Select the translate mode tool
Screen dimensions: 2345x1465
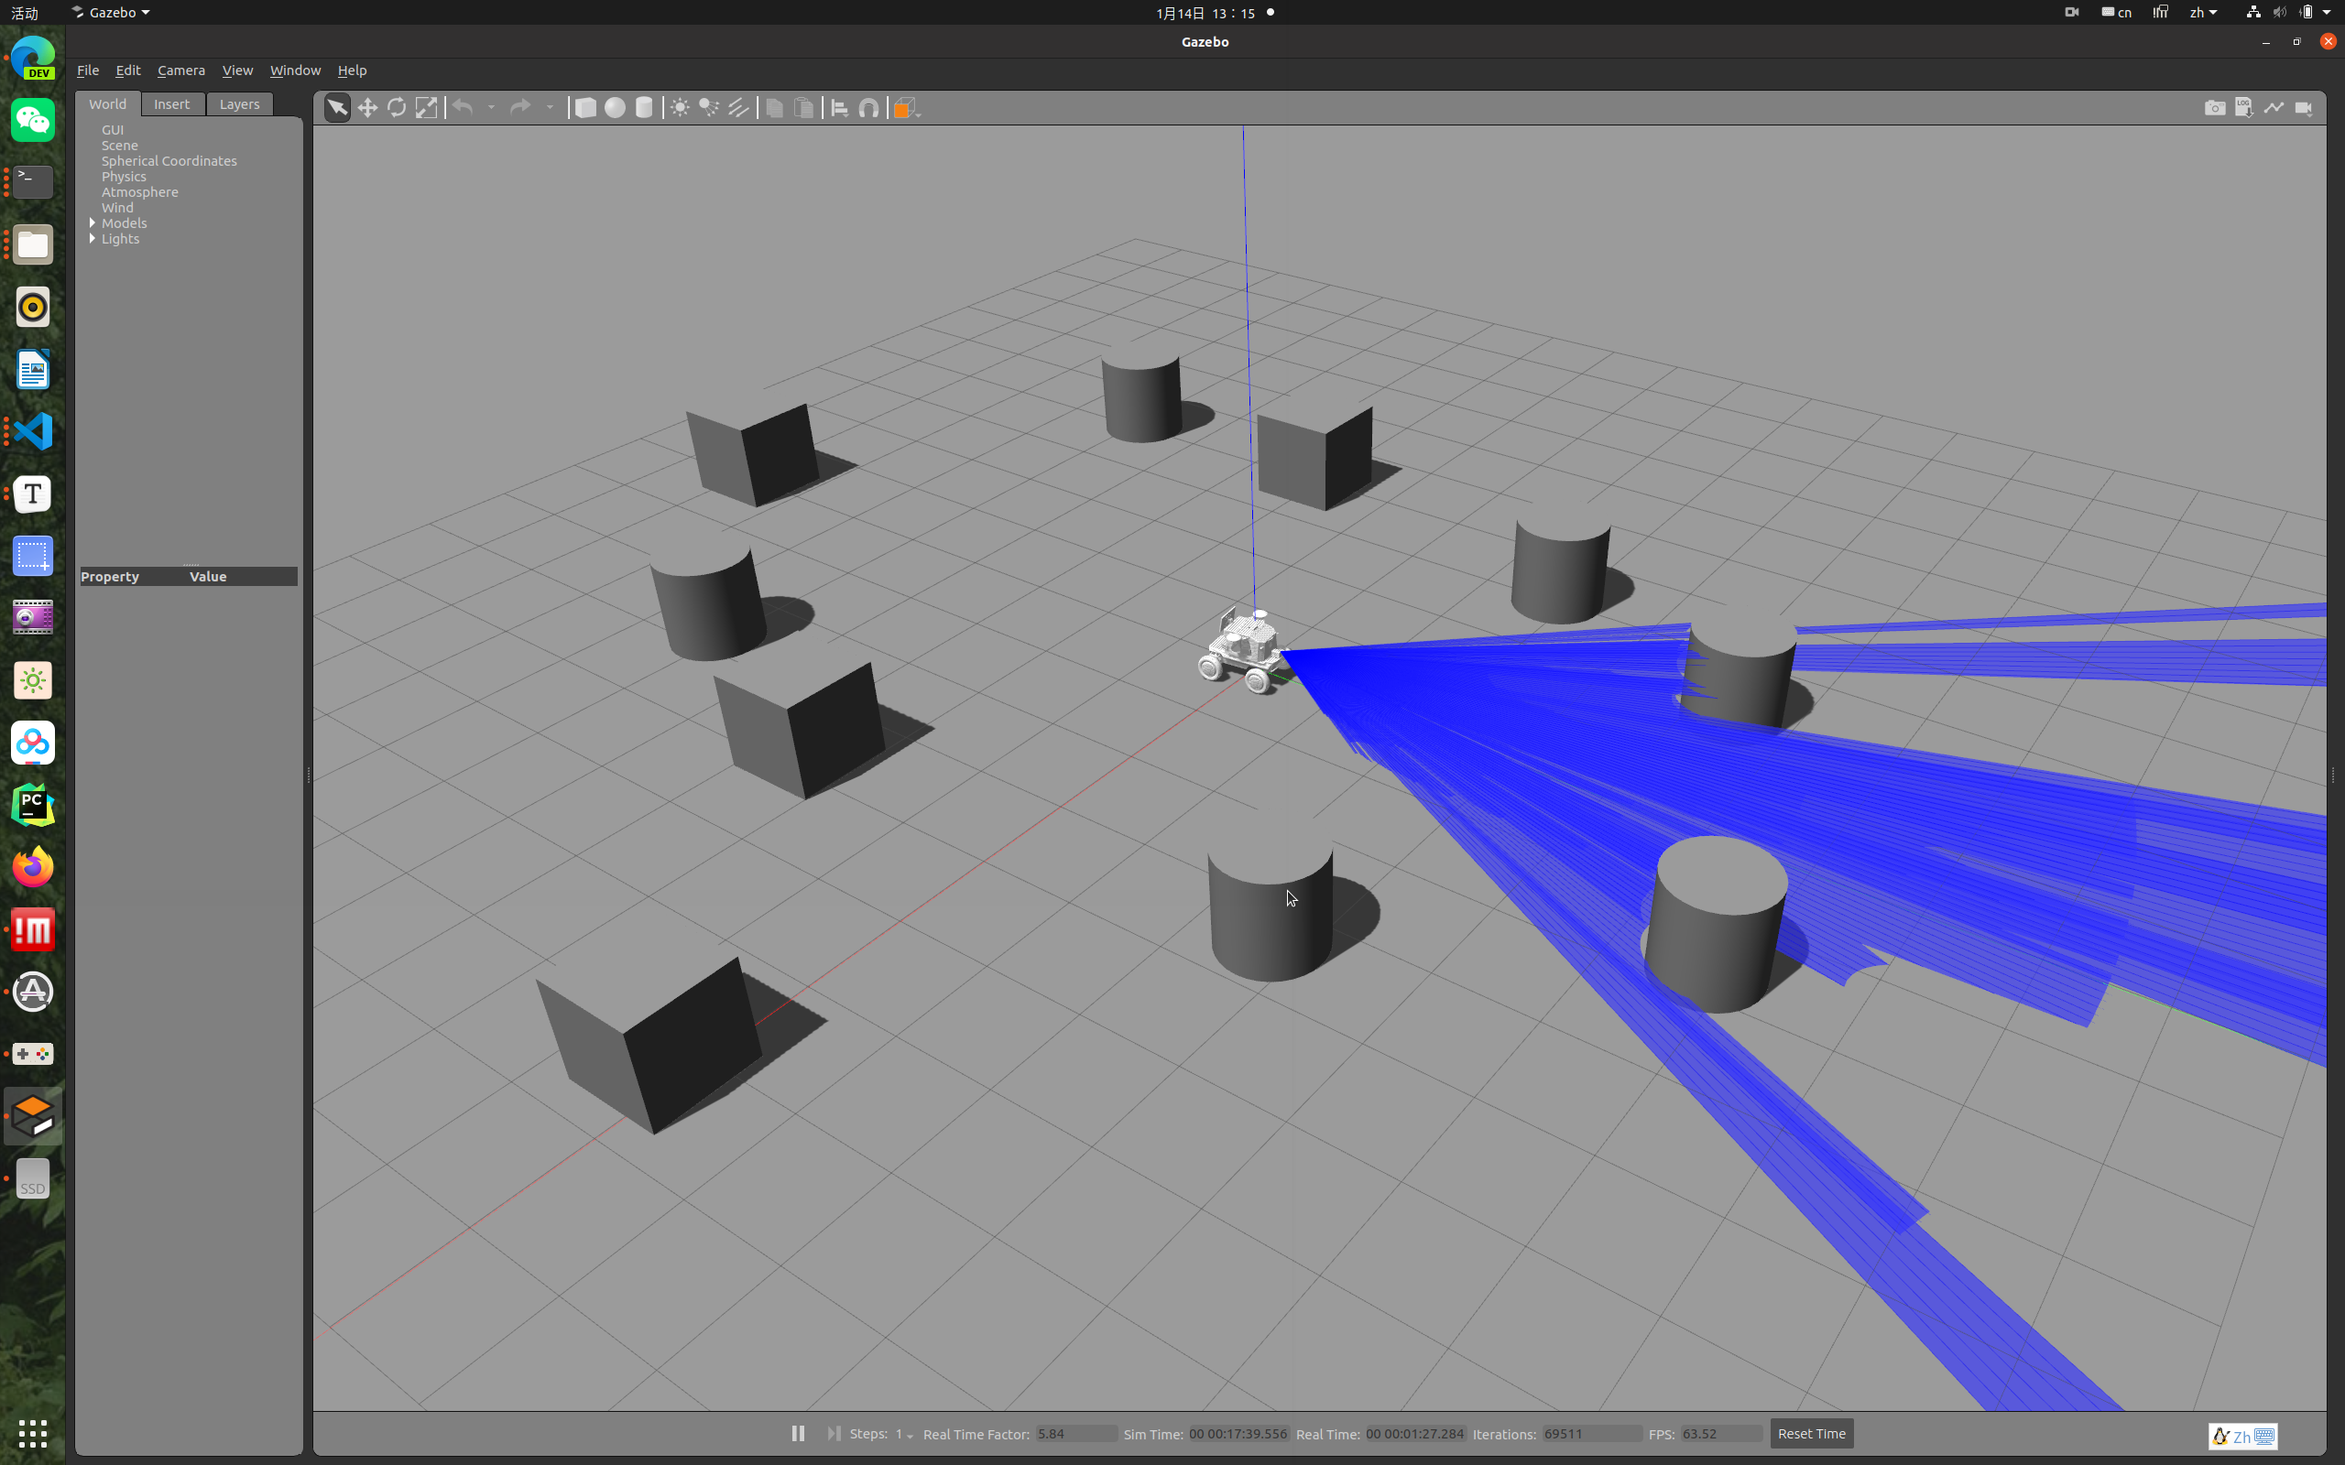click(367, 107)
